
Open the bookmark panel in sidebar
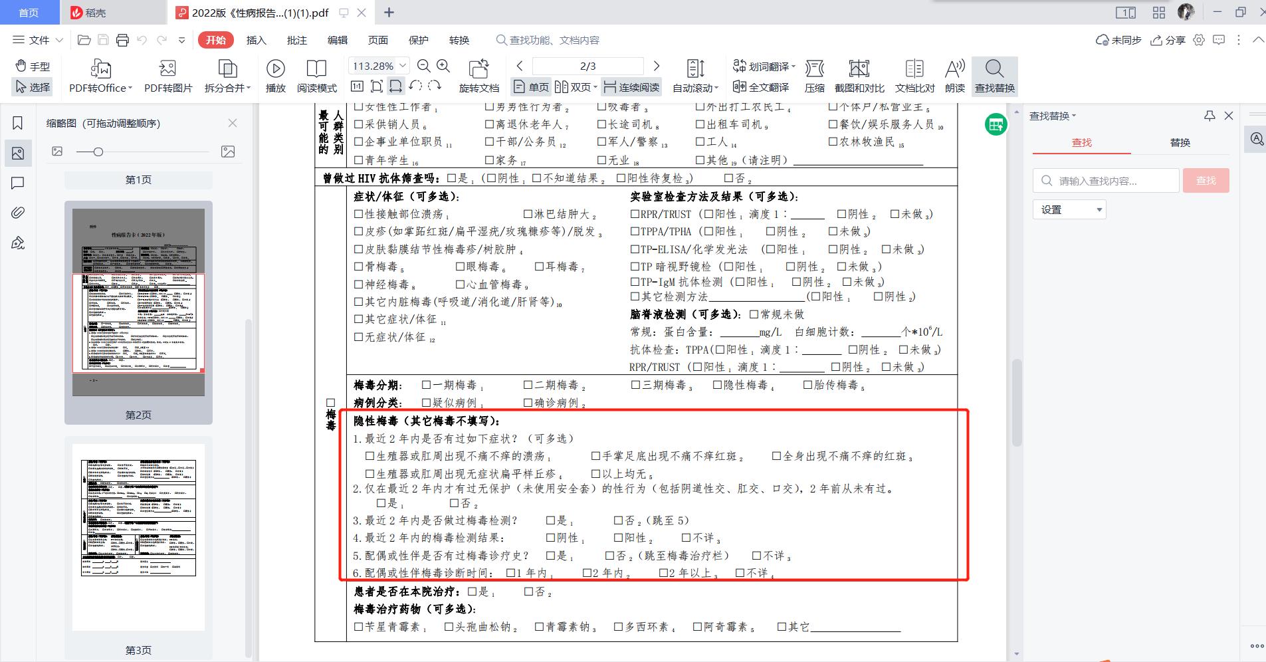[x=18, y=123]
